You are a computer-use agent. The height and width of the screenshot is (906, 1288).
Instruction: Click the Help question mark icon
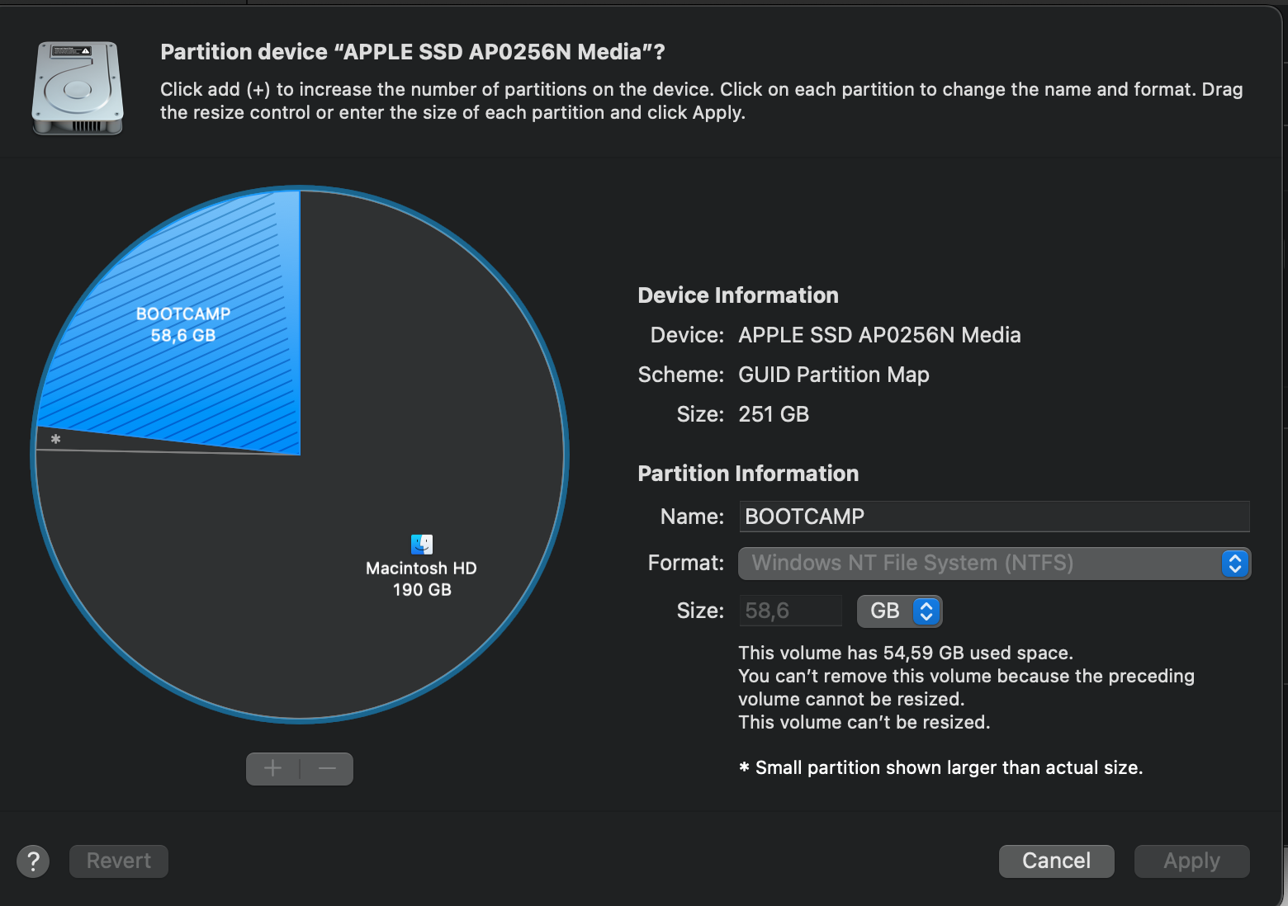tap(33, 861)
